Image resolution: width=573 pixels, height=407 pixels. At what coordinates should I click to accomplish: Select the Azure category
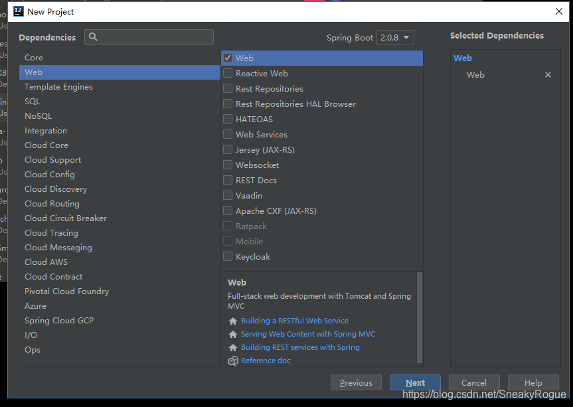[x=120, y=306]
